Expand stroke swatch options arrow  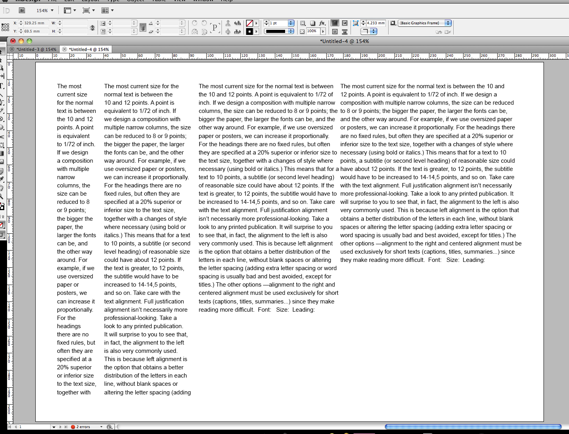click(256, 32)
